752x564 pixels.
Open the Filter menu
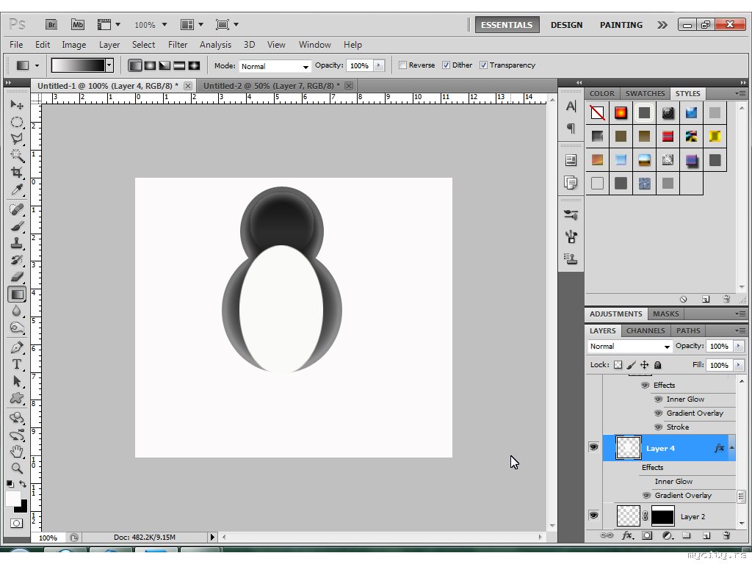tap(178, 45)
